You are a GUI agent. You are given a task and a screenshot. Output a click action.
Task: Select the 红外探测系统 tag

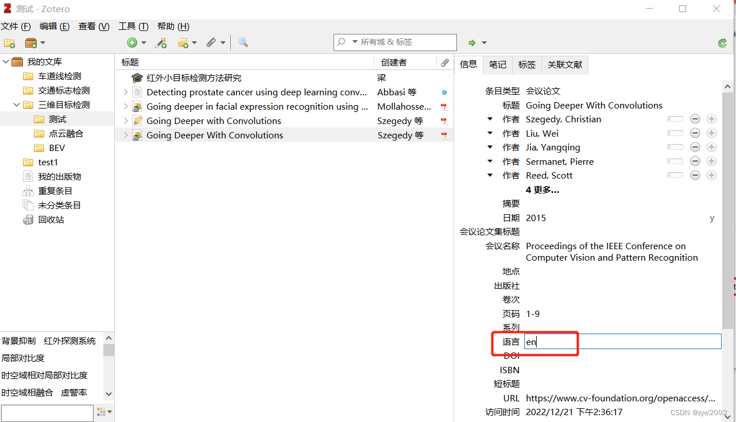(70, 341)
